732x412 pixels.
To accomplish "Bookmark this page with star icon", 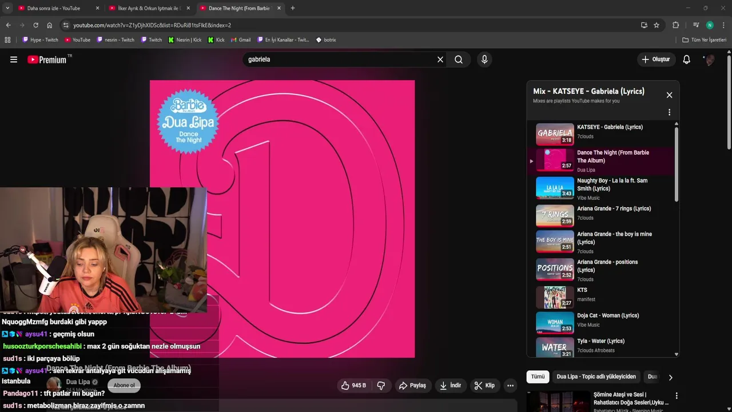I will click(x=657, y=25).
